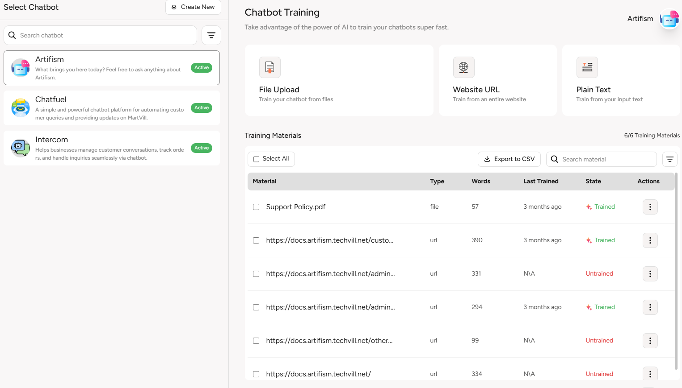Tick the Support Policy.pdf checkbox

click(x=256, y=207)
